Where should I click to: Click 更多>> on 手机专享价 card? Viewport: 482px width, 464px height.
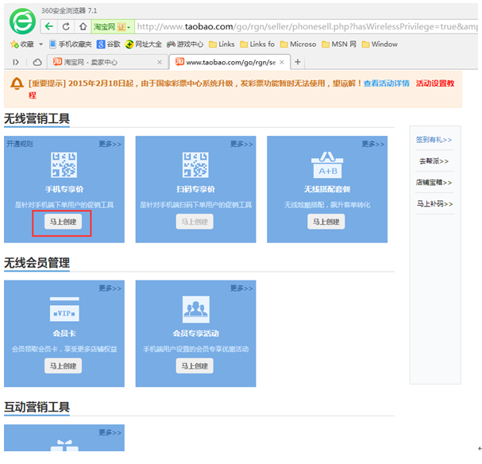click(x=110, y=144)
